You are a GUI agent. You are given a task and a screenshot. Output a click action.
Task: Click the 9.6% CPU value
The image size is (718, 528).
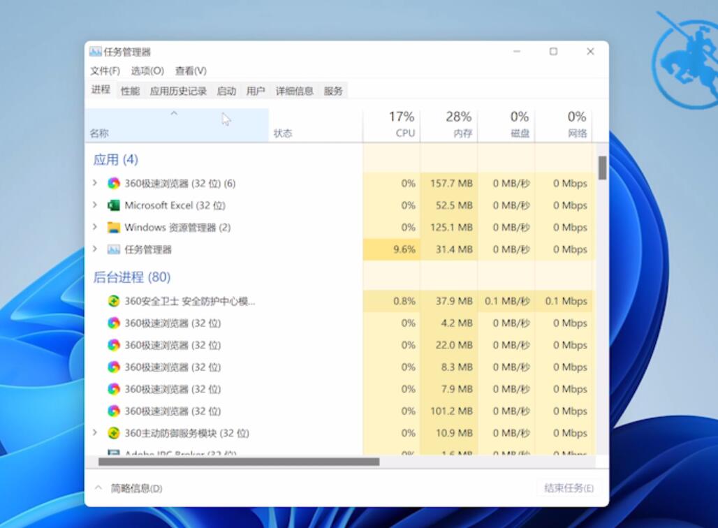404,249
